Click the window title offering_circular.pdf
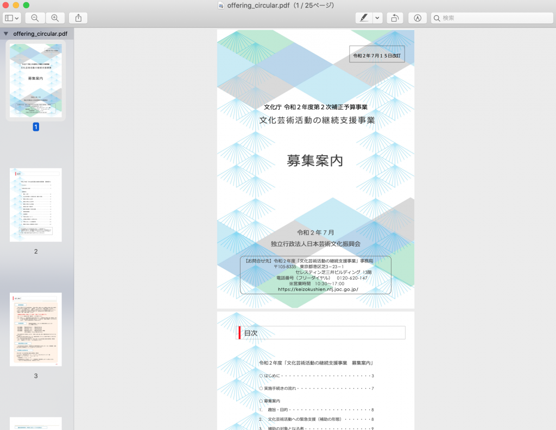The image size is (556, 430). [x=259, y=5]
